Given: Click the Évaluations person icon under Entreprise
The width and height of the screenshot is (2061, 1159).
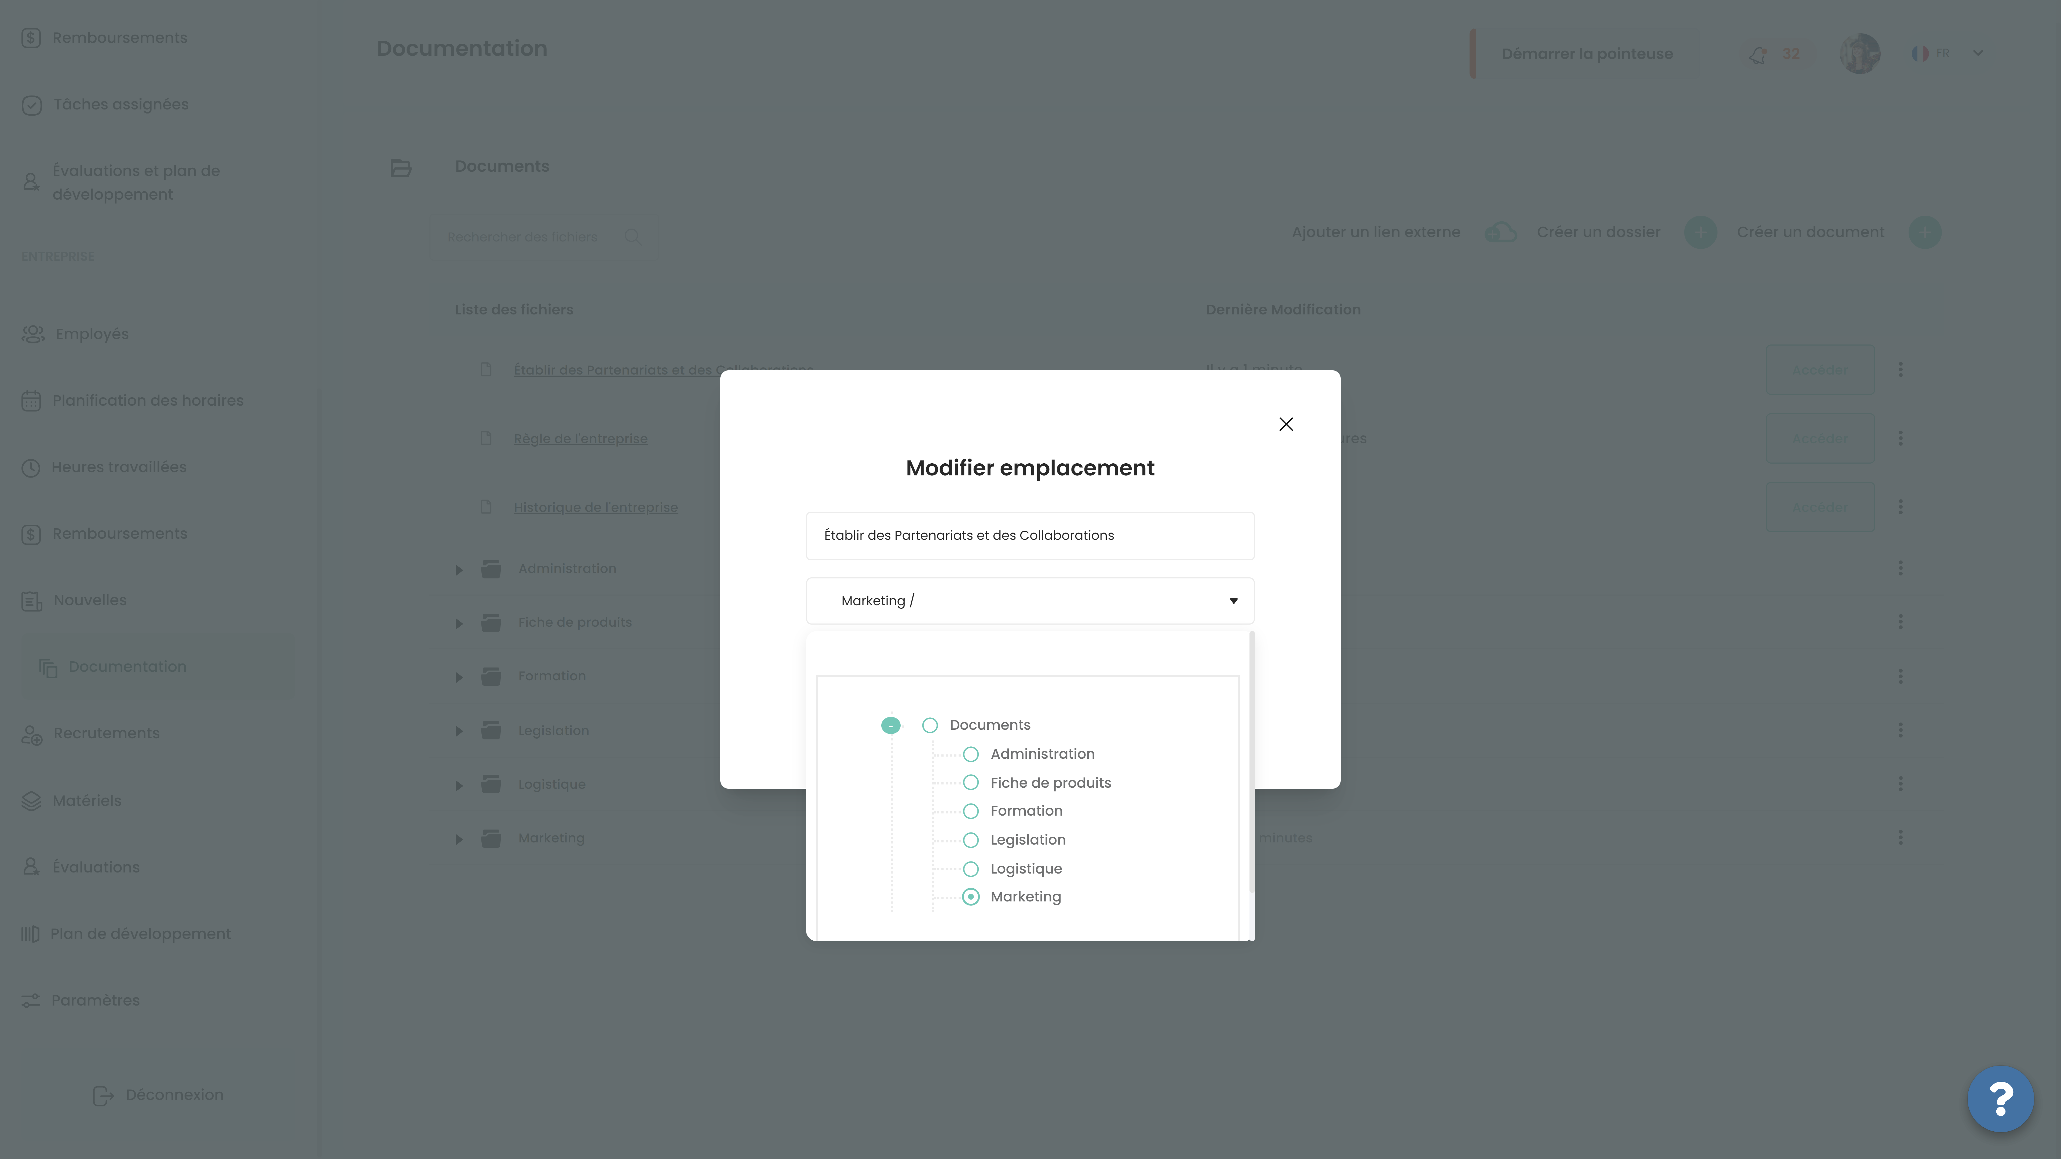Looking at the screenshot, I should [31, 867].
